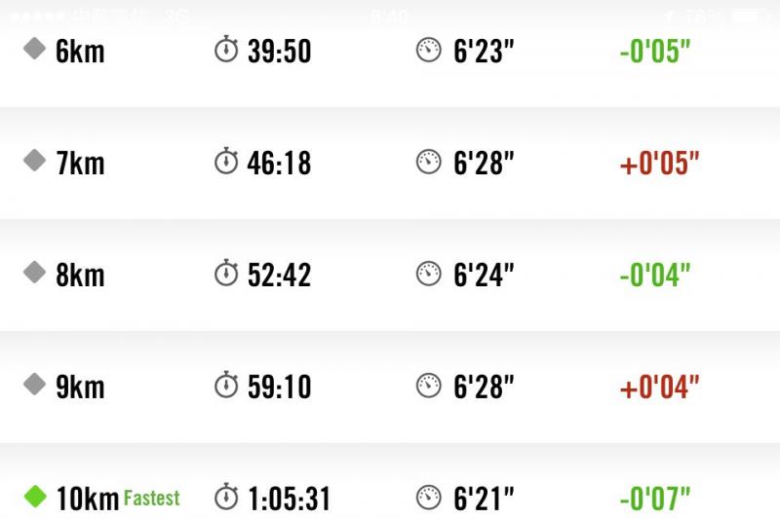Click the gray diamond next to 9km

tap(35, 385)
